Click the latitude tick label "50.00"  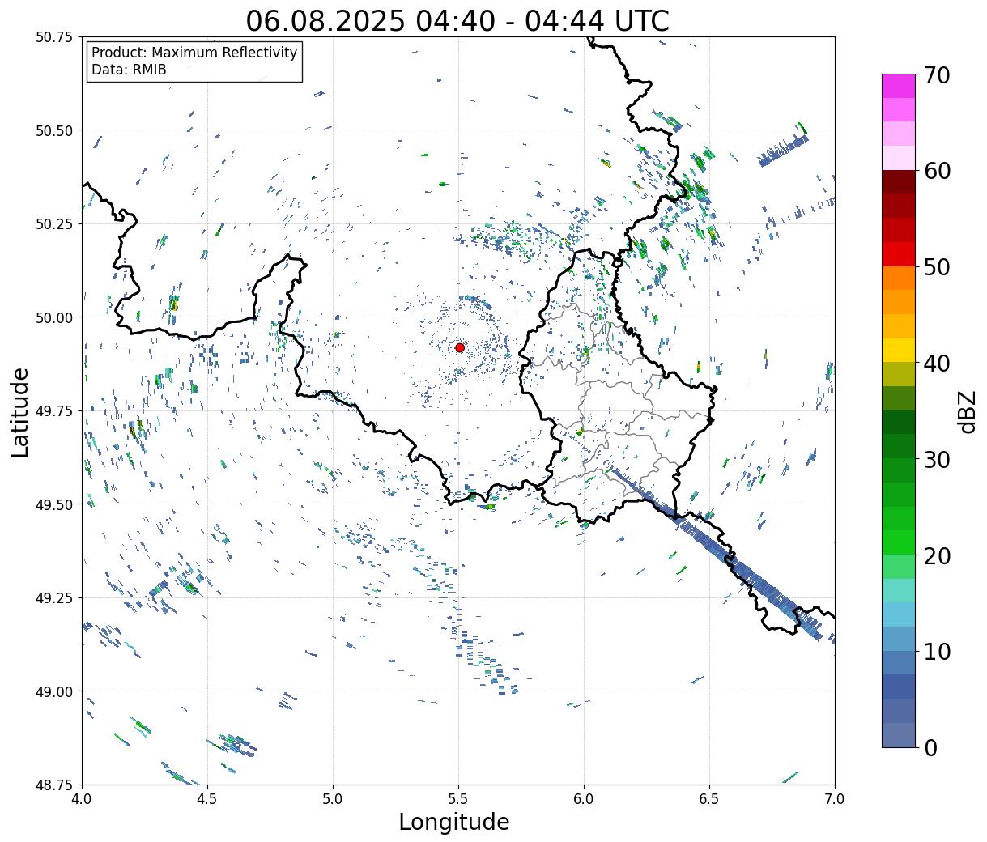54,317
